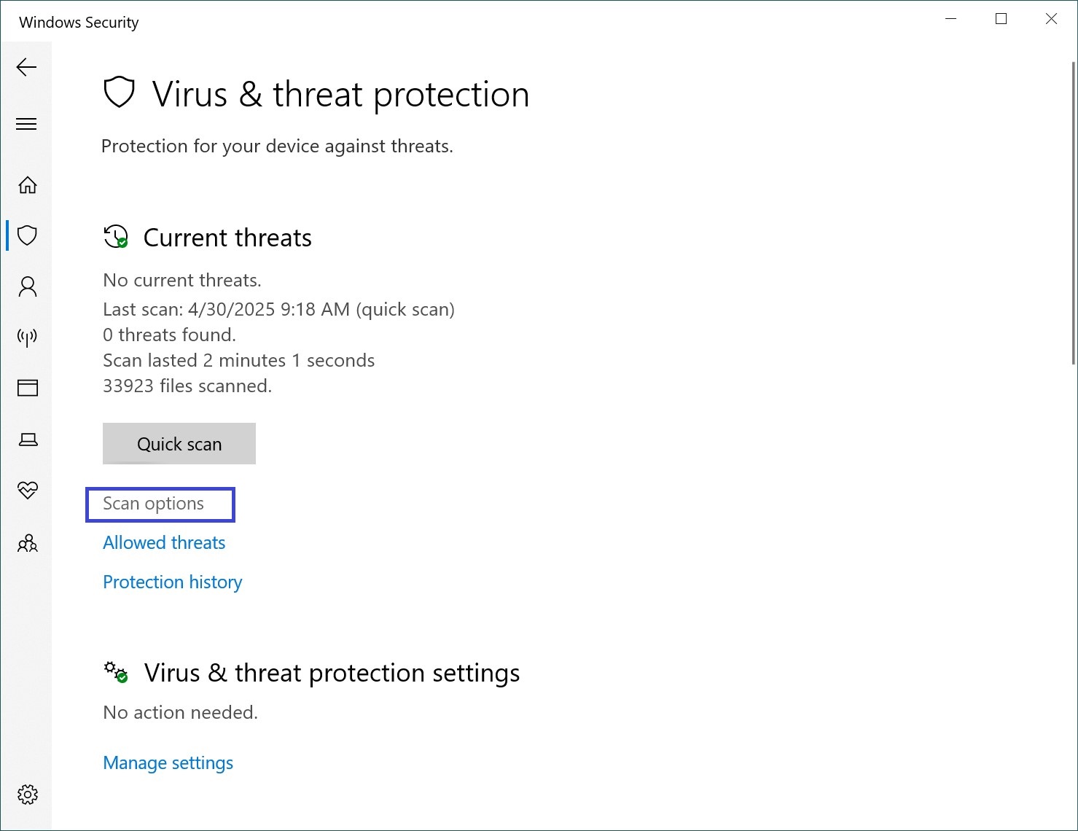Click the Current threats history icon
Screen dimensions: 1078x831
click(x=116, y=237)
